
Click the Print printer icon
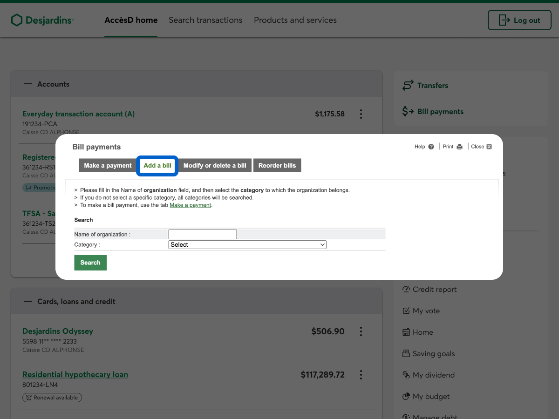[460, 147]
